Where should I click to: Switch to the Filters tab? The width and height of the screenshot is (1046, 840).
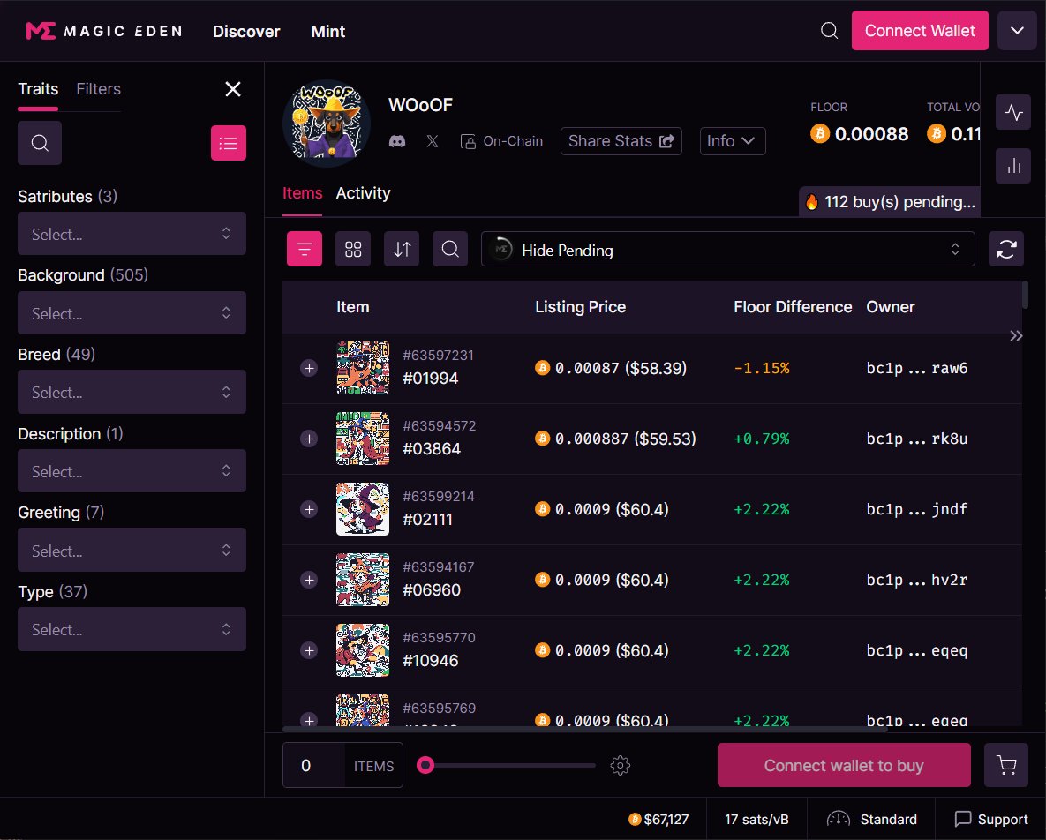coord(98,89)
